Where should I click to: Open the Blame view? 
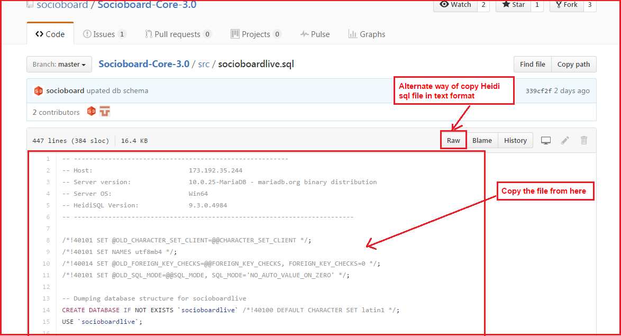[482, 140]
